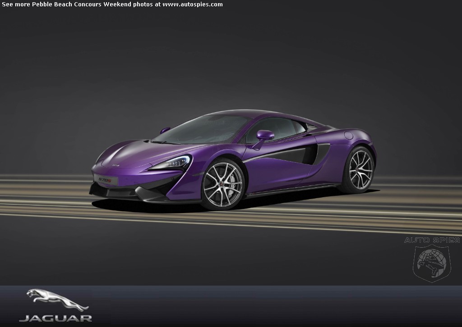Click the 'See more Pebble Beach Concours Weekend photos' text
Viewport: 462px width, 327px height.
78,5
